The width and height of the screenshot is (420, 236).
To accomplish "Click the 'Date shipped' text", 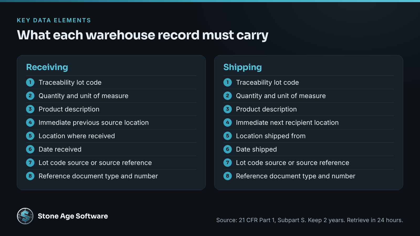I will [256, 149].
